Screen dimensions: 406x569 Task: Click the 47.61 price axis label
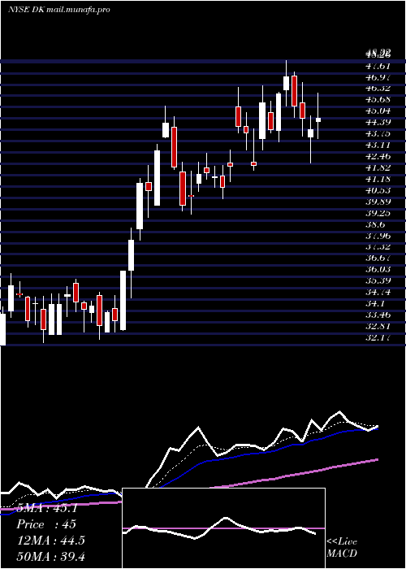378,66
